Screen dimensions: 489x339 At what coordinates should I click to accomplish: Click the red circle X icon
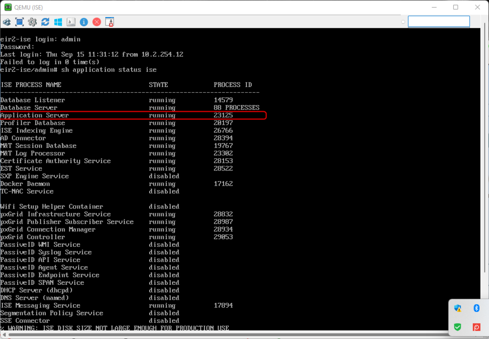pyautogui.click(x=97, y=22)
